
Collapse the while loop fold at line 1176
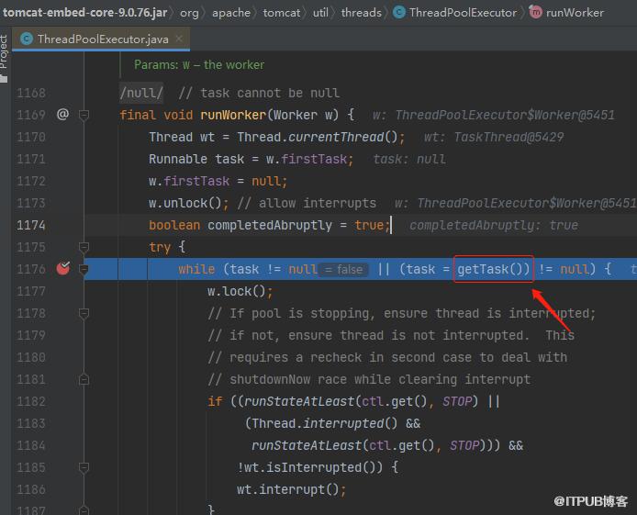pyautogui.click(x=84, y=269)
